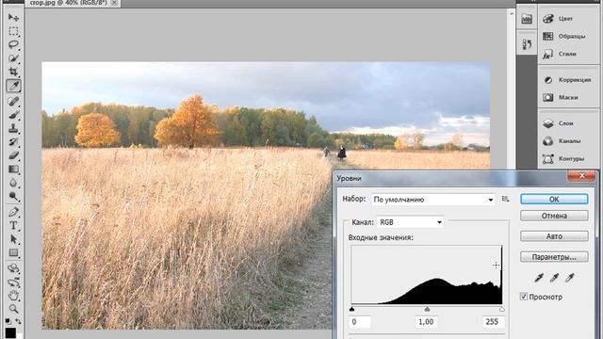Select the Eyedropper tool in toolbar

coord(13,86)
